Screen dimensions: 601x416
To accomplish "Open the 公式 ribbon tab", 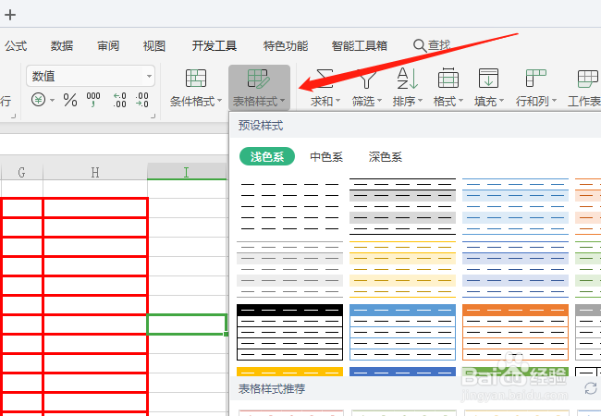I will [16, 46].
